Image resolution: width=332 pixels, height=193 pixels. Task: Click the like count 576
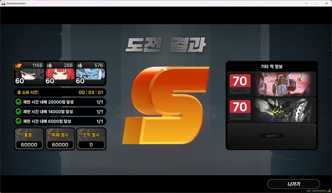pos(98,65)
